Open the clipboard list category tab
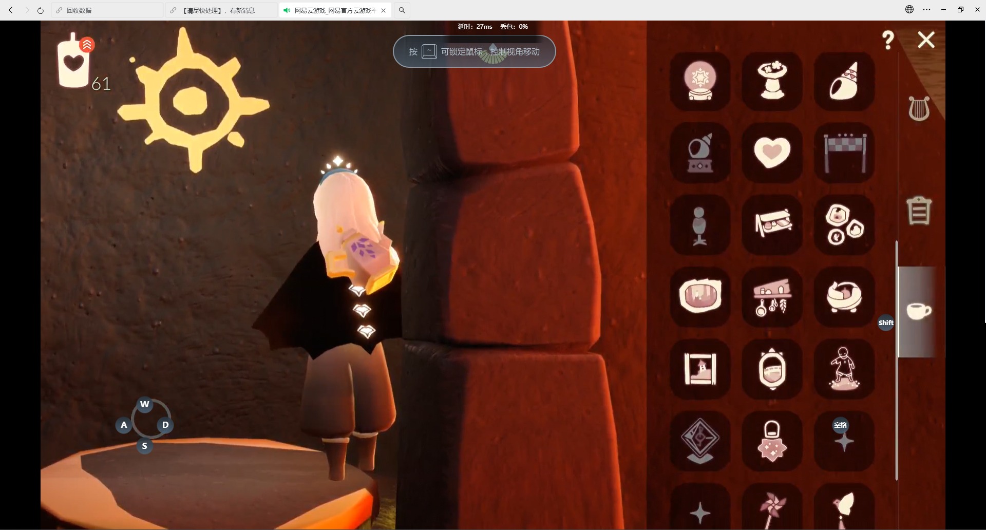 click(919, 210)
